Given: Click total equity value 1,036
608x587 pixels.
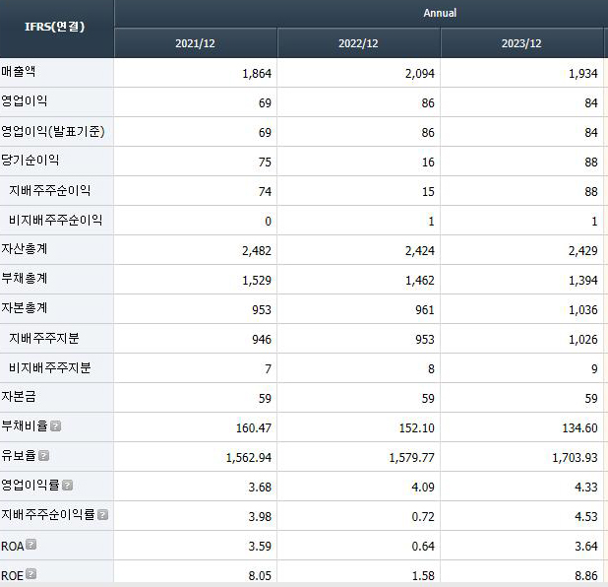Looking at the screenshot, I should pos(583,310).
